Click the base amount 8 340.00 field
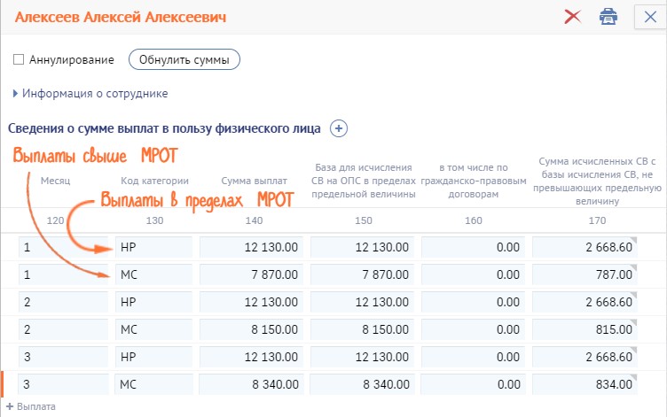Image resolution: width=667 pixels, height=417 pixels. 362,385
